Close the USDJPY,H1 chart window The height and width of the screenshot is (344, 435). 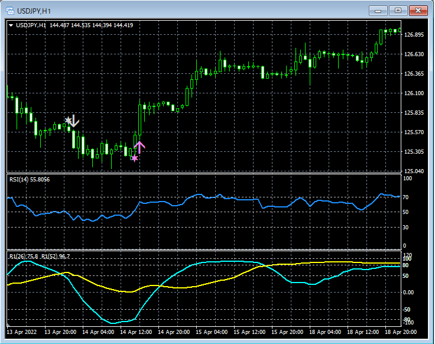coord(418,11)
